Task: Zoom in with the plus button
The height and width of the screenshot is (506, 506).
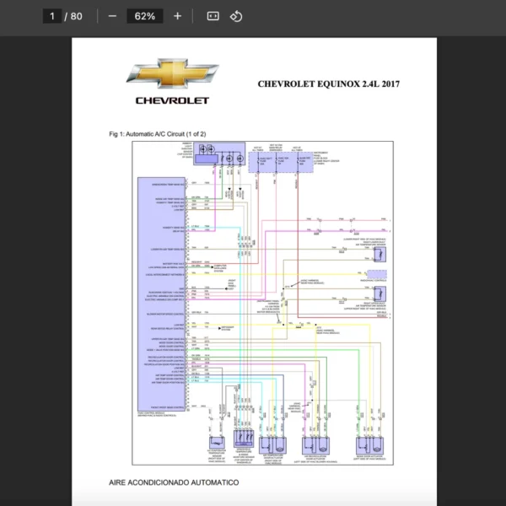Action: (x=177, y=16)
